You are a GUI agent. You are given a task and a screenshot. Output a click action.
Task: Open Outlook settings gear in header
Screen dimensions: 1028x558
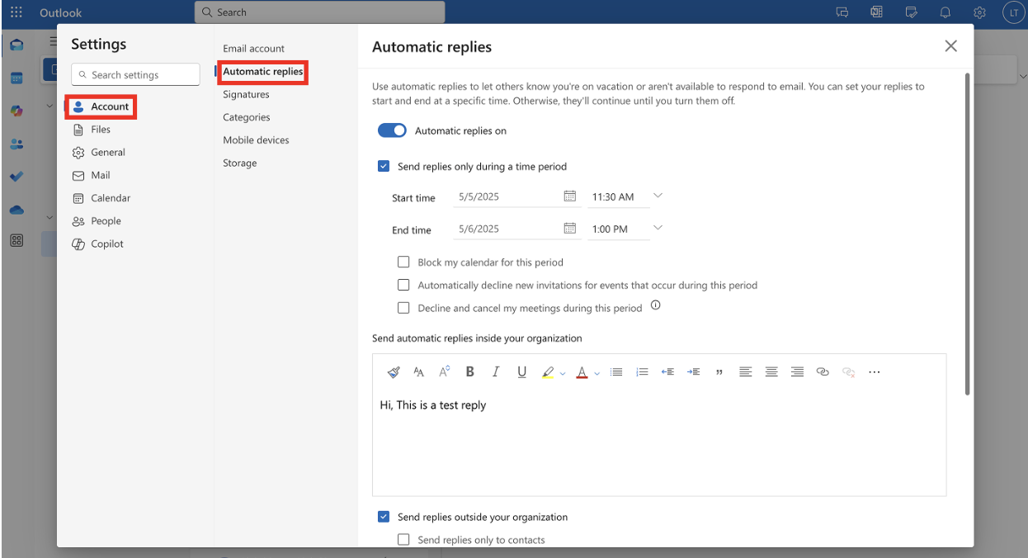(979, 12)
